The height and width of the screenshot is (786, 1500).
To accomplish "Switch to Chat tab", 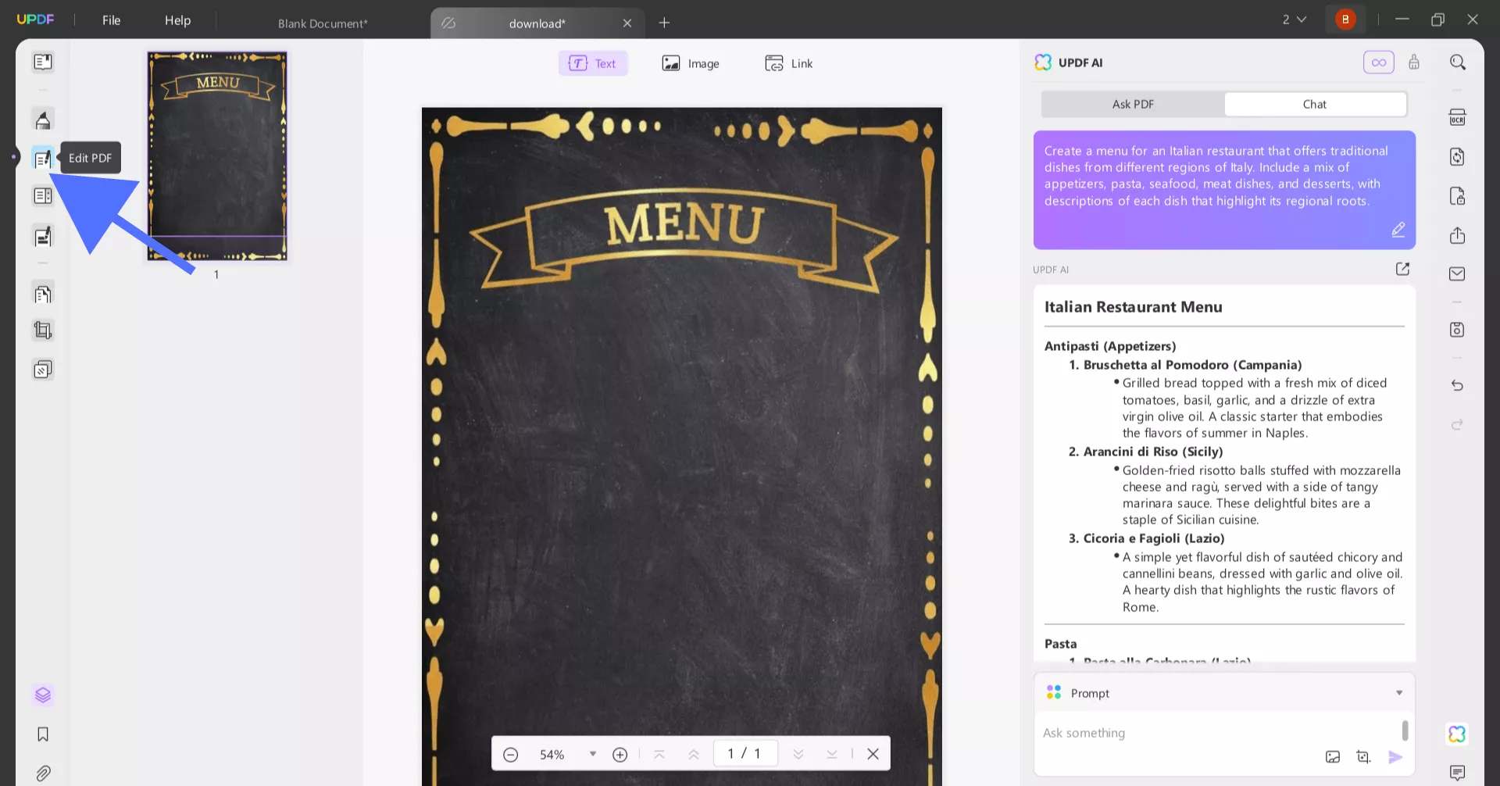I will [x=1315, y=104].
